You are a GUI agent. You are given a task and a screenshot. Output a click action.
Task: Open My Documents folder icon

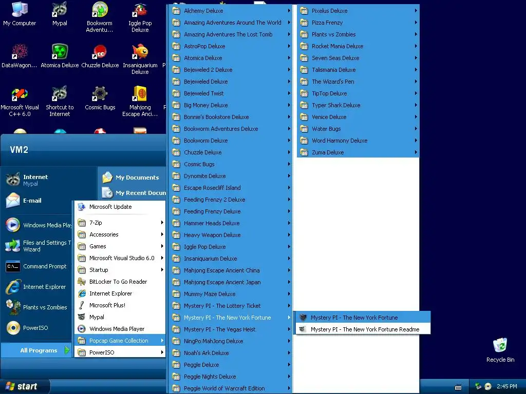[107, 177]
